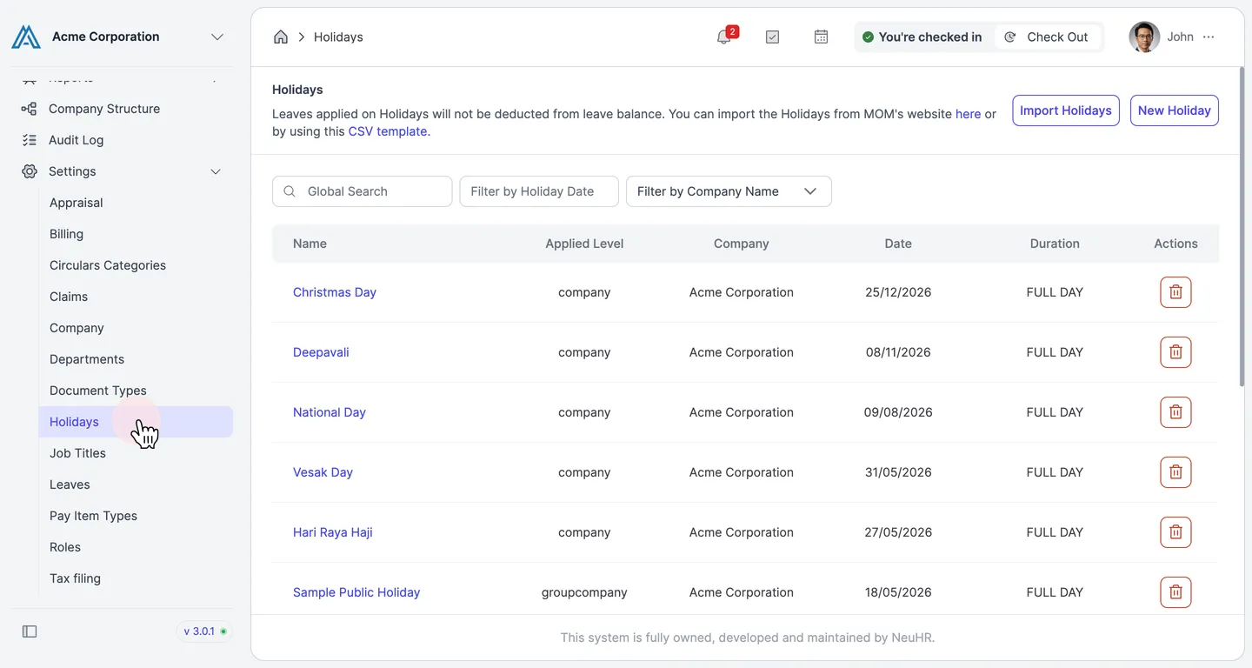Screen dimensions: 1252x668
Task: Delete the Hari Raya Haji holiday
Action: [1175, 532]
